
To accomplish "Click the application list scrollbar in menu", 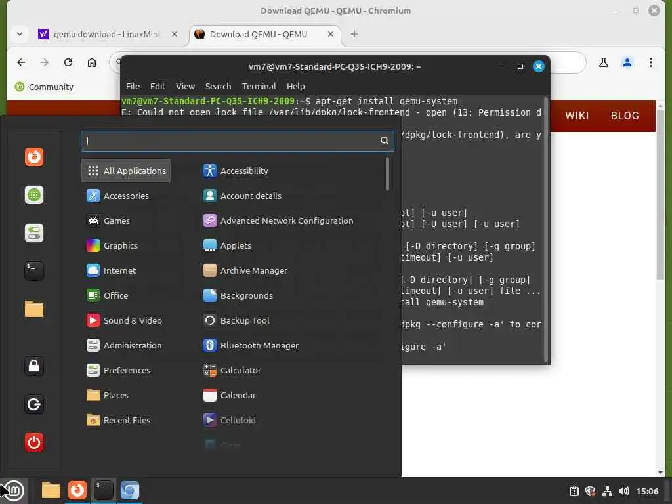I will pos(387,173).
